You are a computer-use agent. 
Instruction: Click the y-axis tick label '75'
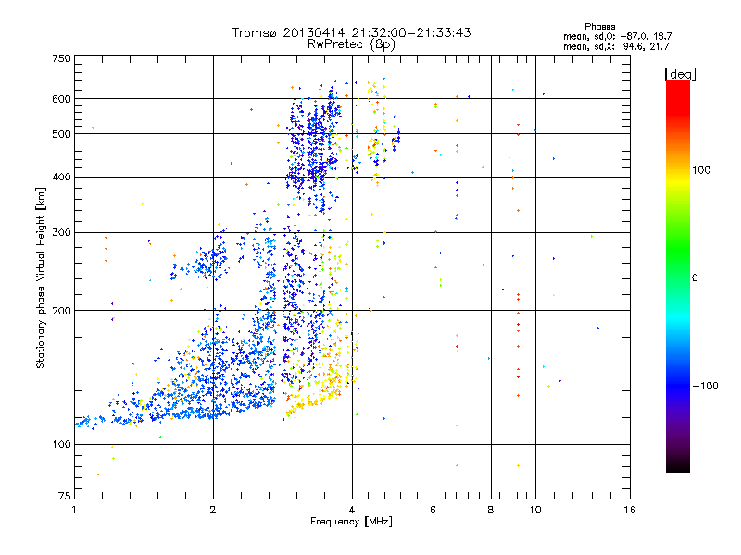(65, 496)
